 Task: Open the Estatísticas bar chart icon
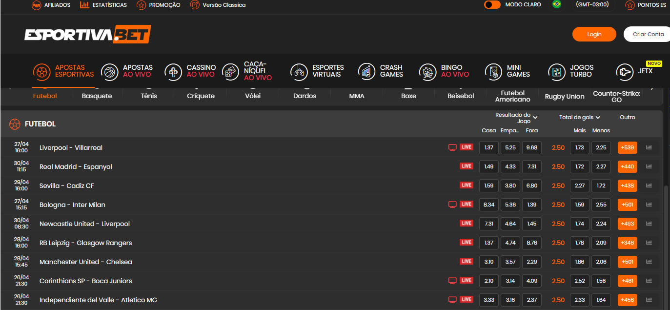coord(84,5)
